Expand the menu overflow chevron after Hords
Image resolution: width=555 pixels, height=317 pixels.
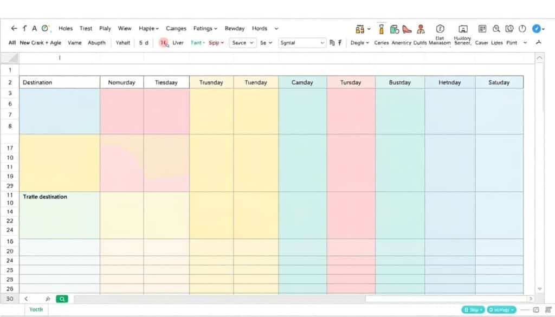click(276, 28)
